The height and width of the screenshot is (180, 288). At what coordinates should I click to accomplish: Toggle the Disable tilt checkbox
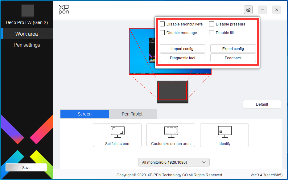click(x=212, y=33)
